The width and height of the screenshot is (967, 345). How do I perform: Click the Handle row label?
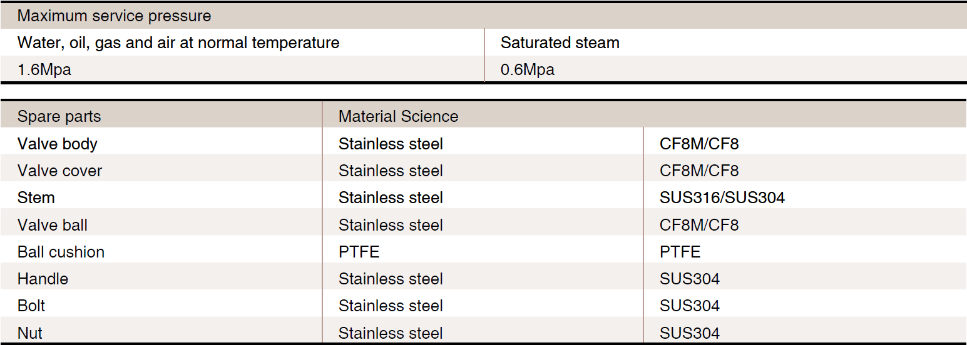point(43,279)
